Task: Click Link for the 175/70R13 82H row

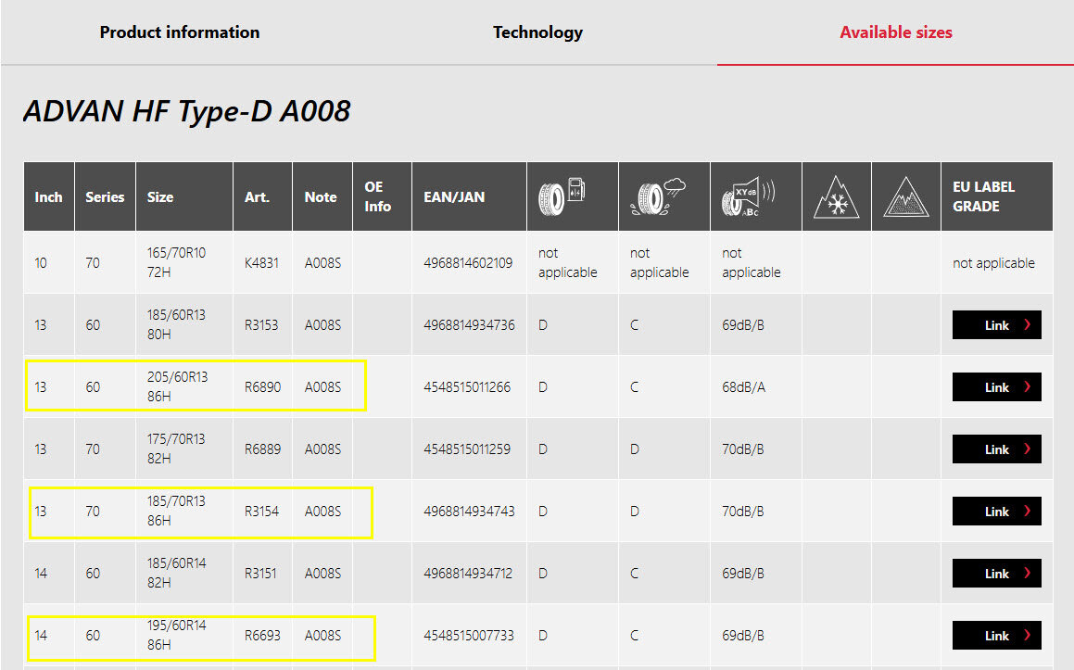Action: 996,449
